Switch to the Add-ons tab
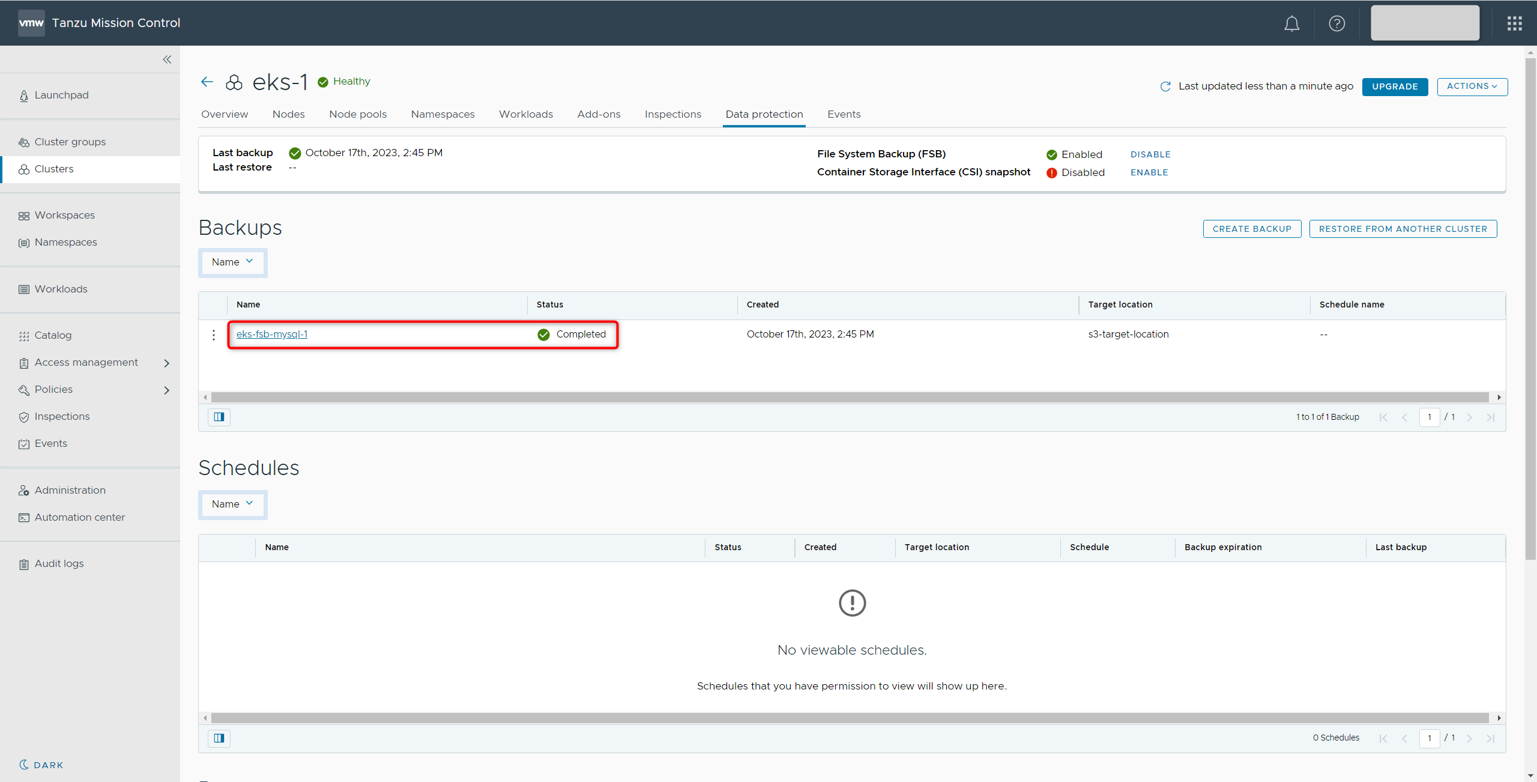Screen dimensions: 1537x782 599,114
